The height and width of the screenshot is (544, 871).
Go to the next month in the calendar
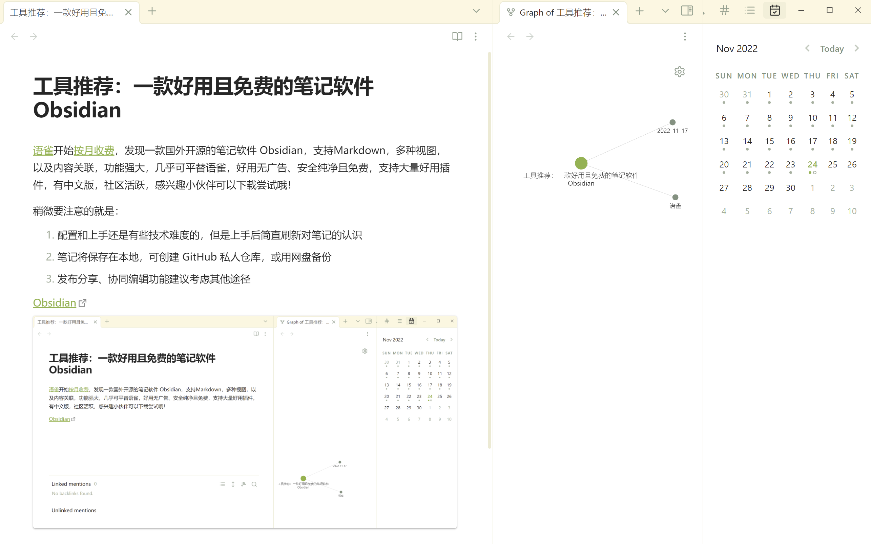tap(856, 48)
